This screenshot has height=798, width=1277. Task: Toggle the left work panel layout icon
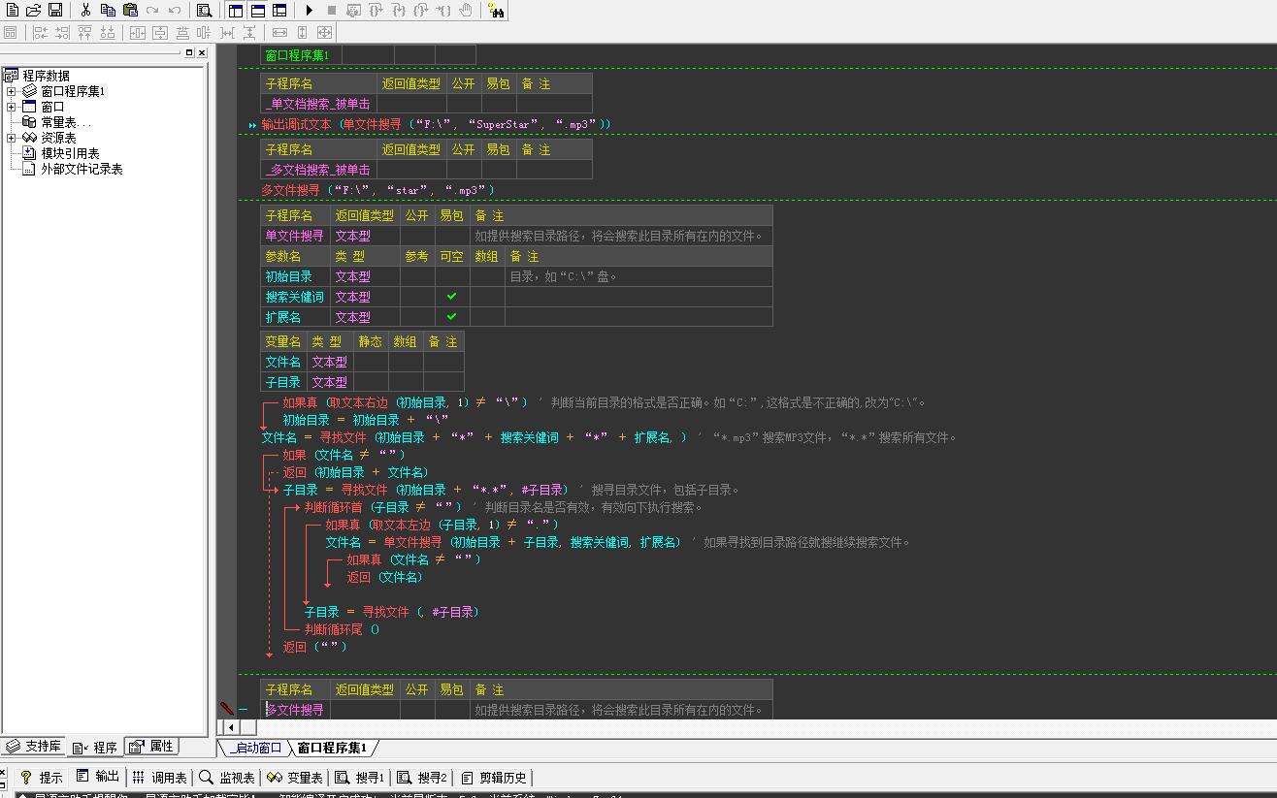tap(237, 11)
